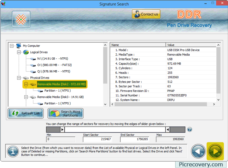This screenshot has height=168, width=228.
Task: Click the help question mark icon
Action: pos(190,130)
